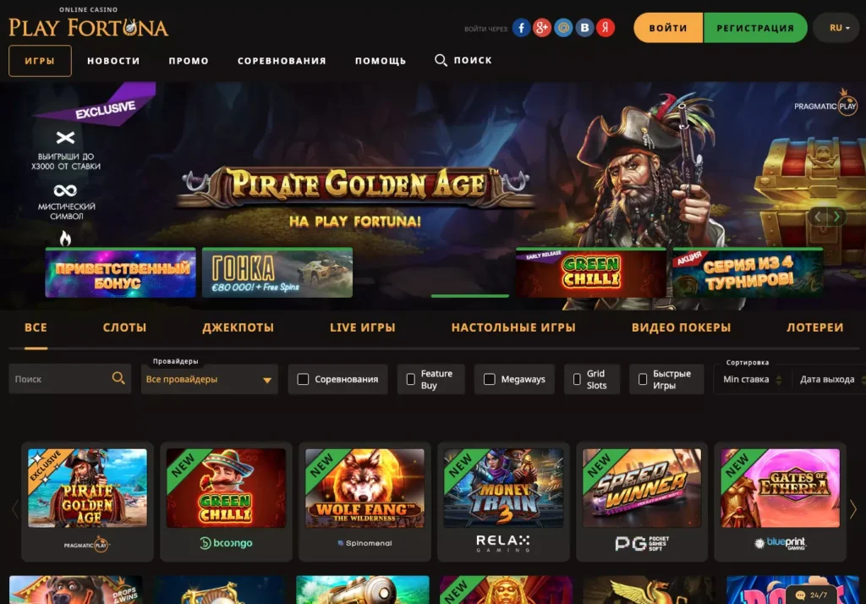Click the magnifier icon beside ПОИСК
The width and height of the screenshot is (866, 604).
[x=440, y=60]
